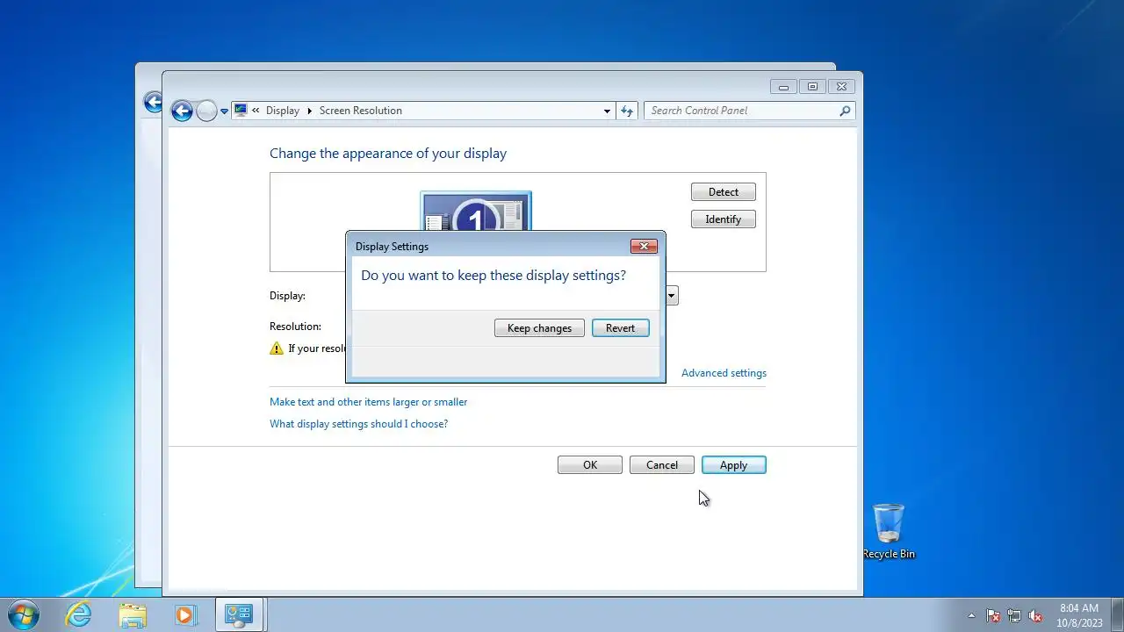Click Keep changes in Display Settings dialog
Screen dimensions: 1124x632
point(539,328)
